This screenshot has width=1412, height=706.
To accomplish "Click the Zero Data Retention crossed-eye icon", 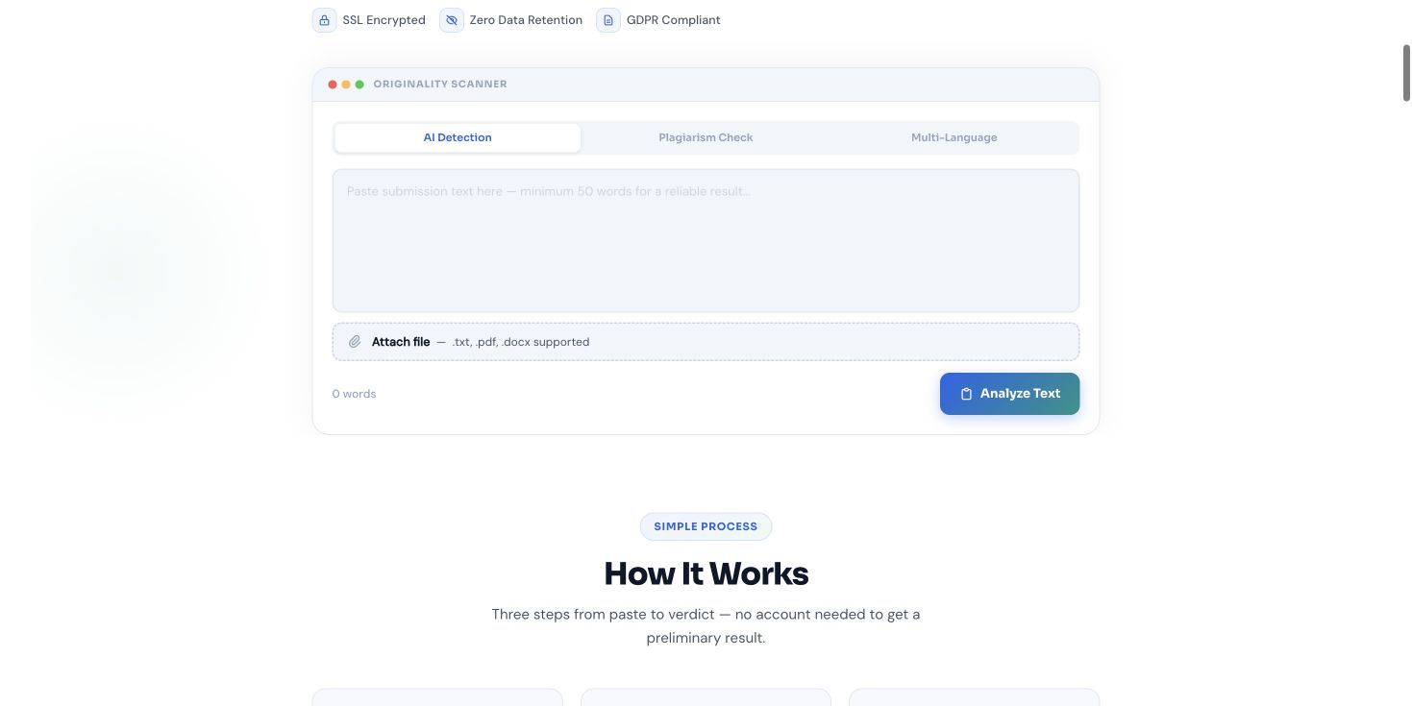I will [x=452, y=20].
